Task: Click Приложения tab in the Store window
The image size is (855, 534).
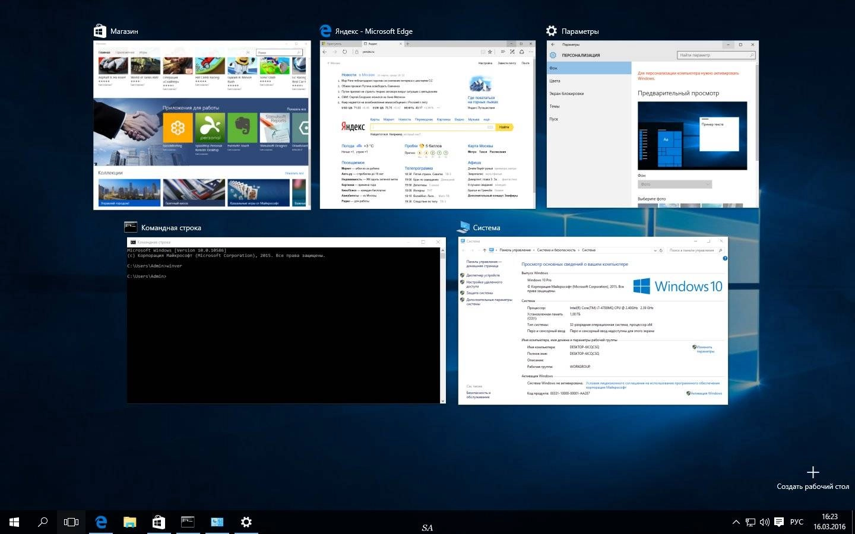Action: (125, 52)
